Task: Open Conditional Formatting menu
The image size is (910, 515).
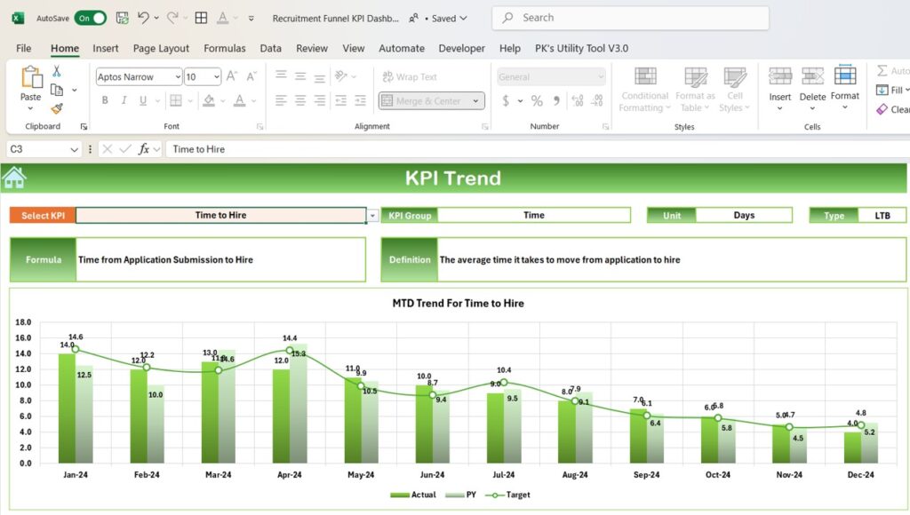Action: coord(645,90)
